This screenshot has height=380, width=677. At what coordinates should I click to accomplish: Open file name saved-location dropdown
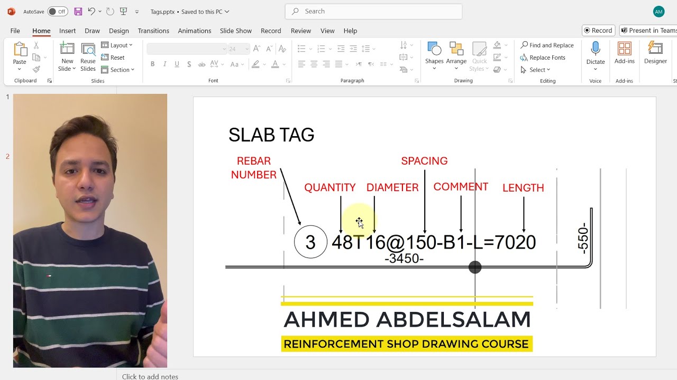(227, 12)
